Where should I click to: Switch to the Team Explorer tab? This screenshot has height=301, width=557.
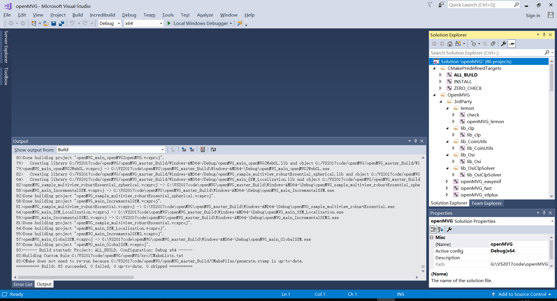tap(487, 203)
